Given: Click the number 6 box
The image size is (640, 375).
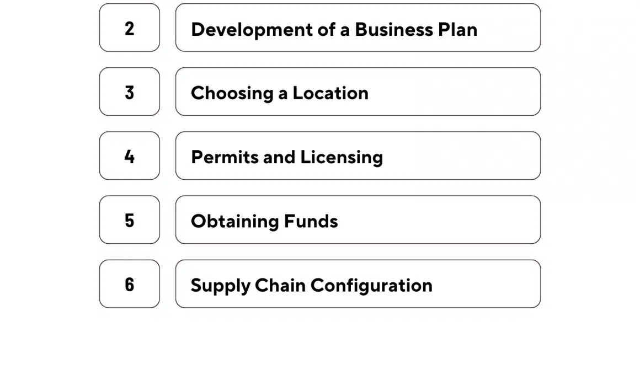Looking at the screenshot, I should point(129,284).
